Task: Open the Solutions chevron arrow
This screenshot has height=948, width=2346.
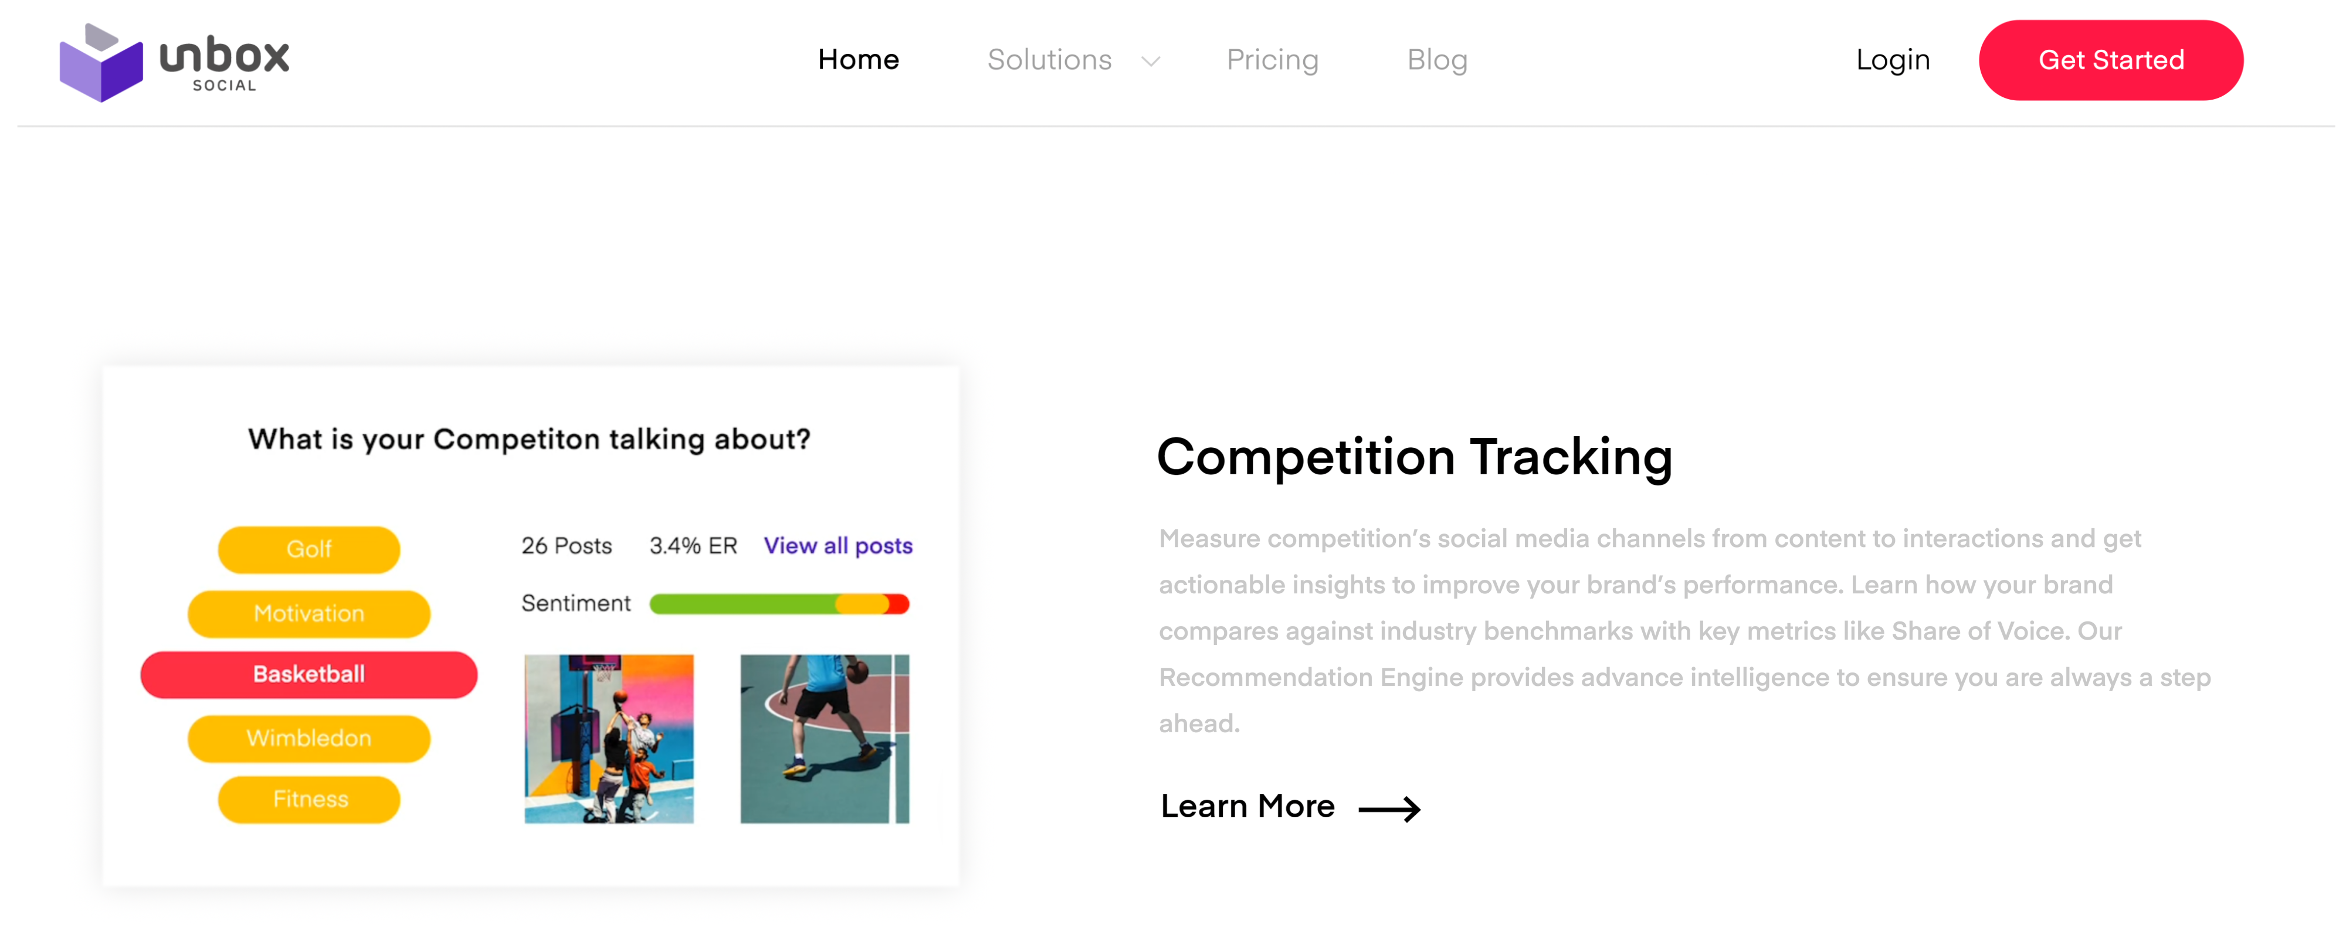Action: [1150, 62]
